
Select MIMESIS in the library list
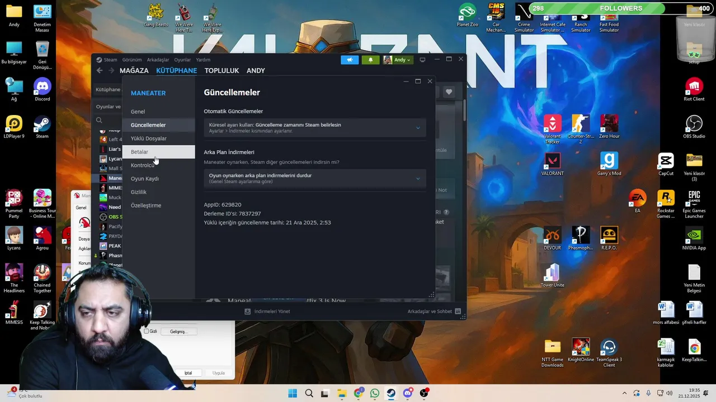coord(111,188)
